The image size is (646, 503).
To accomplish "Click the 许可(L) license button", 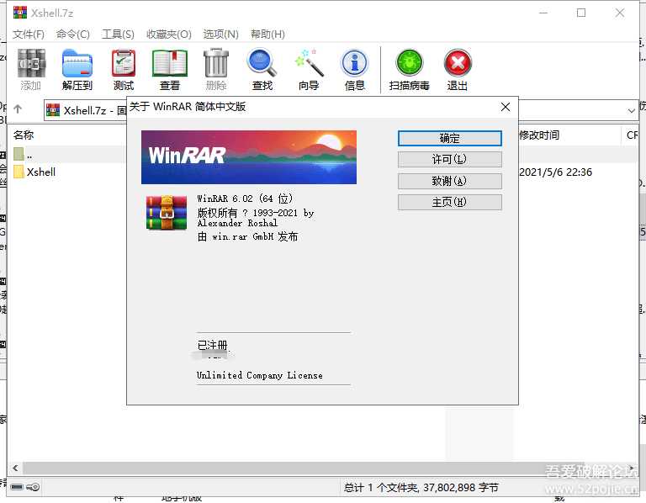I will pos(449,160).
